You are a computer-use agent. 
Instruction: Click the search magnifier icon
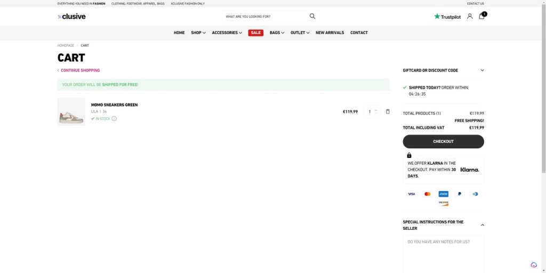click(x=312, y=17)
